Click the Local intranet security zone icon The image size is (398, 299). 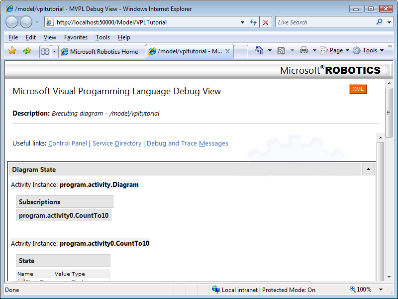coord(216,290)
